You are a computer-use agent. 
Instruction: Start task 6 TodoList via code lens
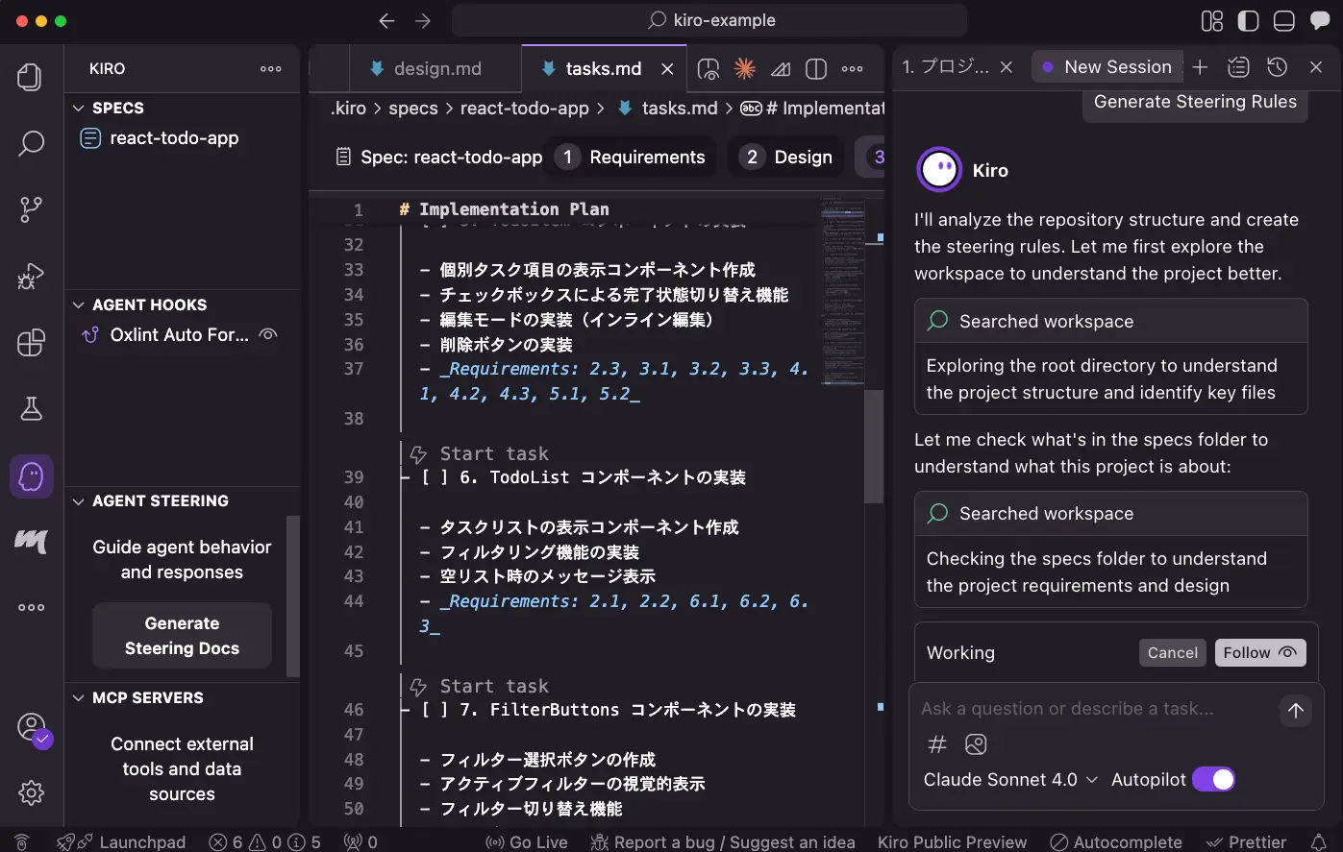(493, 453)
